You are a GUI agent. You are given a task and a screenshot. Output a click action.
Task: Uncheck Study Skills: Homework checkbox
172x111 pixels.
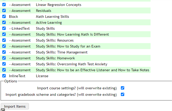tap(4, 58)
